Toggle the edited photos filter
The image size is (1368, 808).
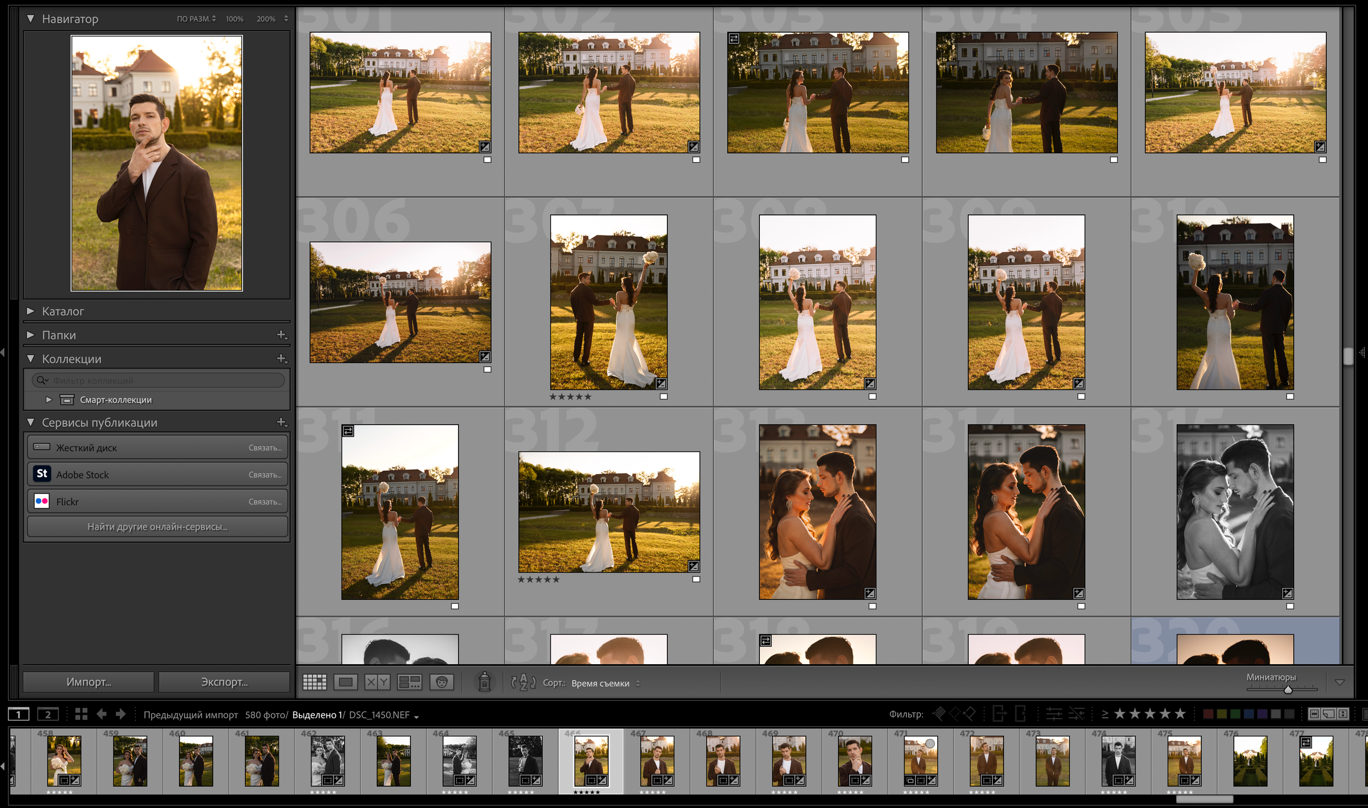coord(1054,714)
